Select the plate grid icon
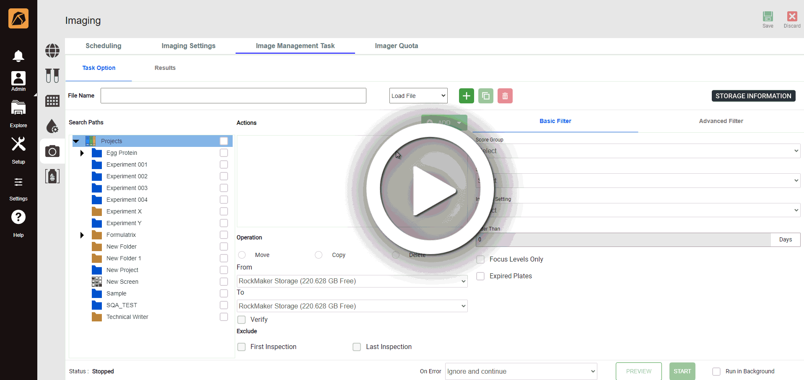Screen dimensions: 804x380 (52, 101)
